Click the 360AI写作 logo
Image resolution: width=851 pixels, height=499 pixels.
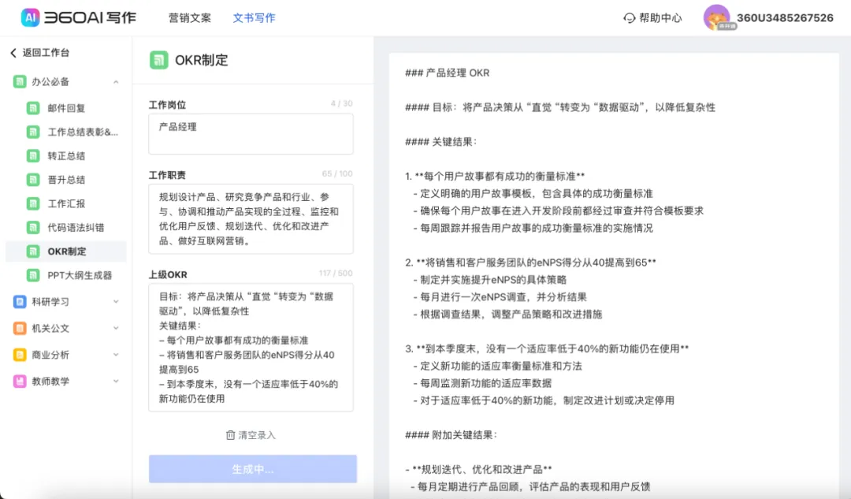pos(75,17)
